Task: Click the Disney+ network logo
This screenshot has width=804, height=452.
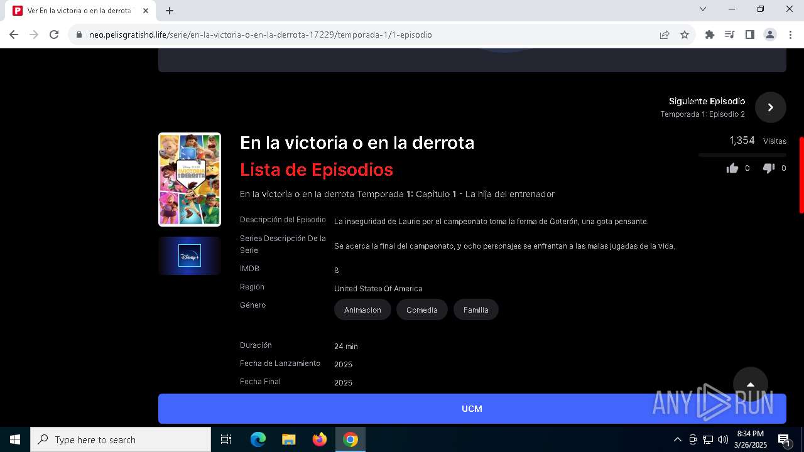Action: tap(190, 256)
